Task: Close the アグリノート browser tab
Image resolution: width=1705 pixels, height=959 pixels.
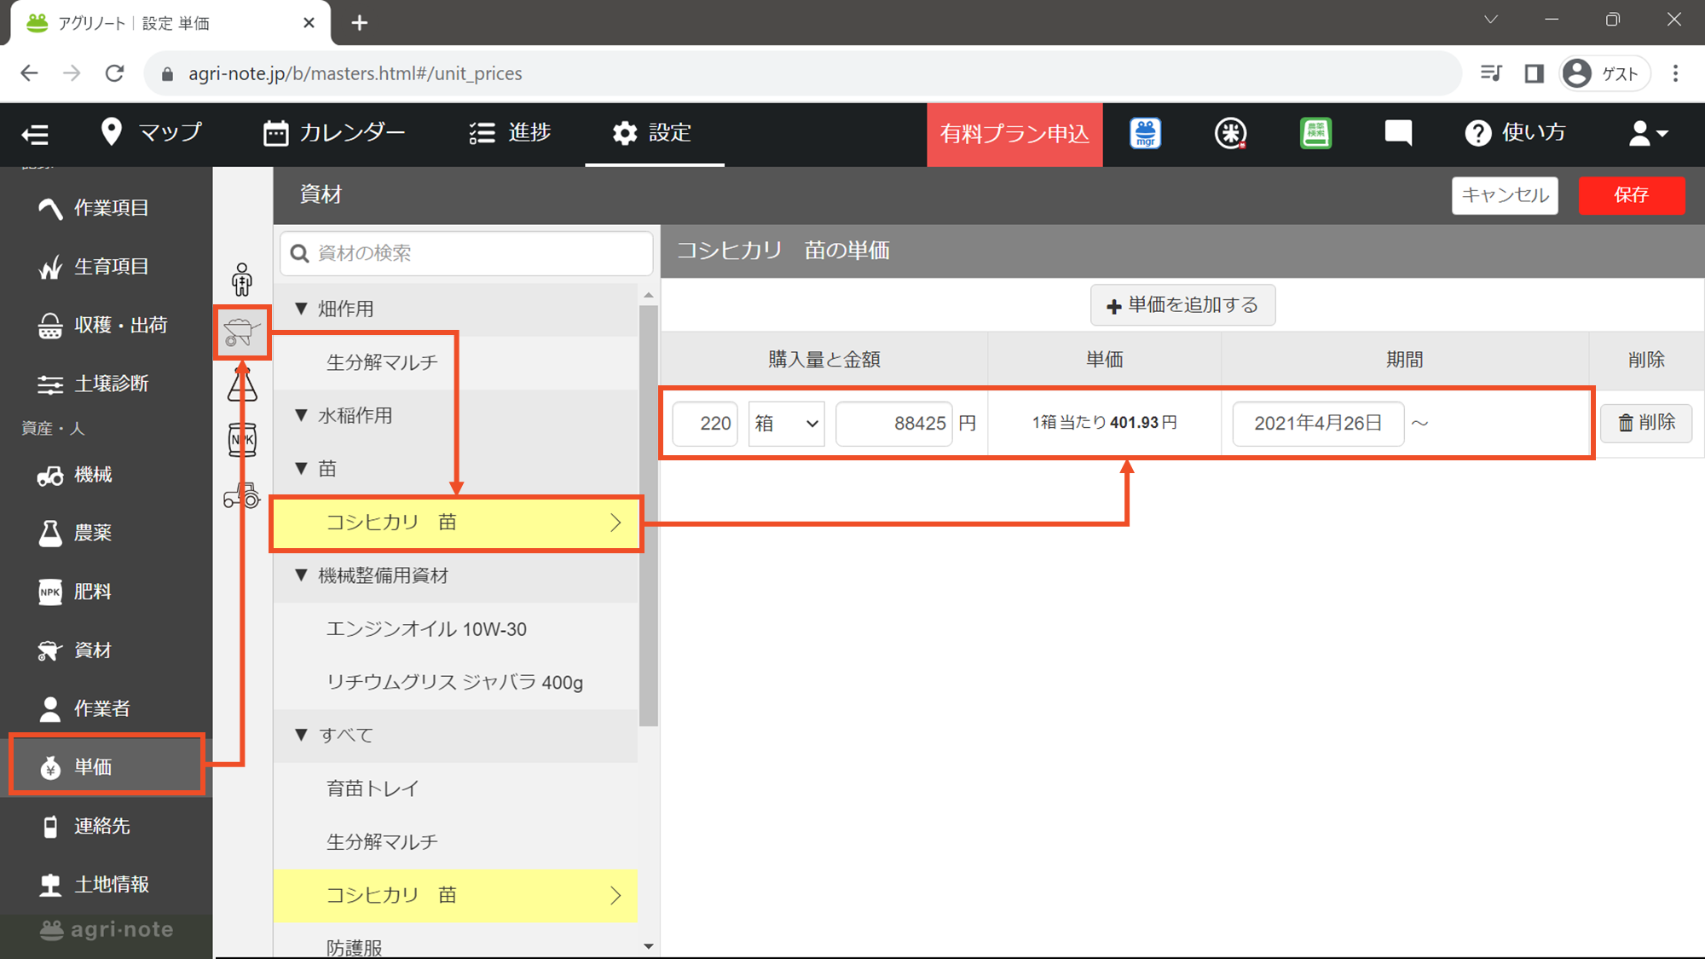Action: click(x=309, y=23)
